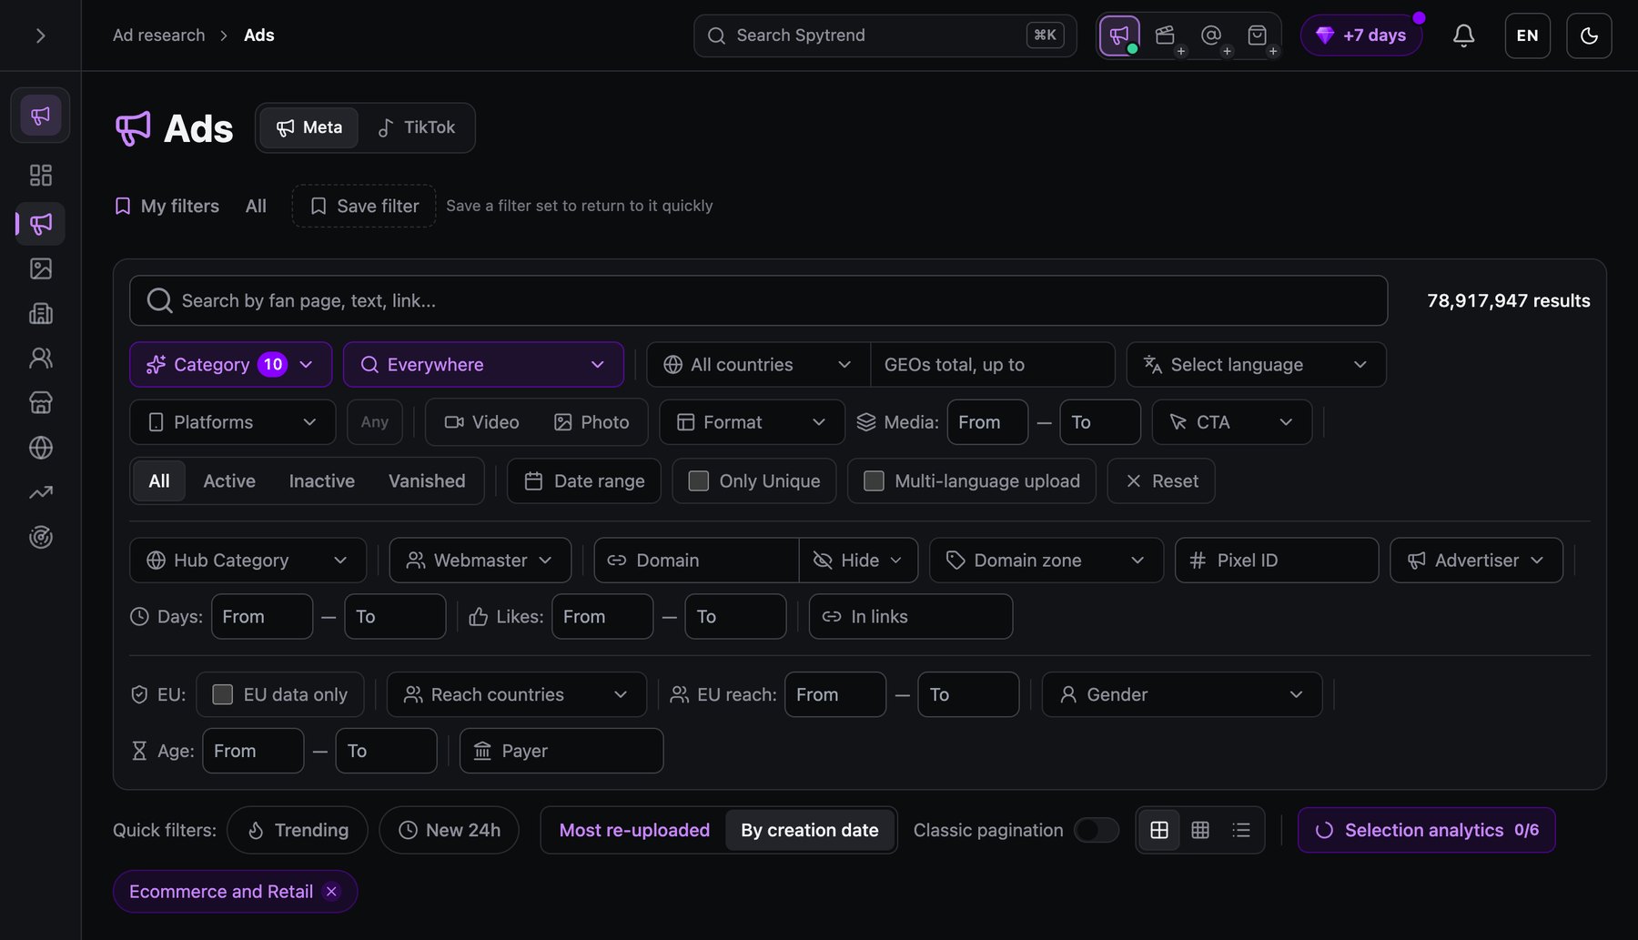Click the Pixel ID input field
The height and width of the screenshot is (940, 1638).
[1277, 561]
